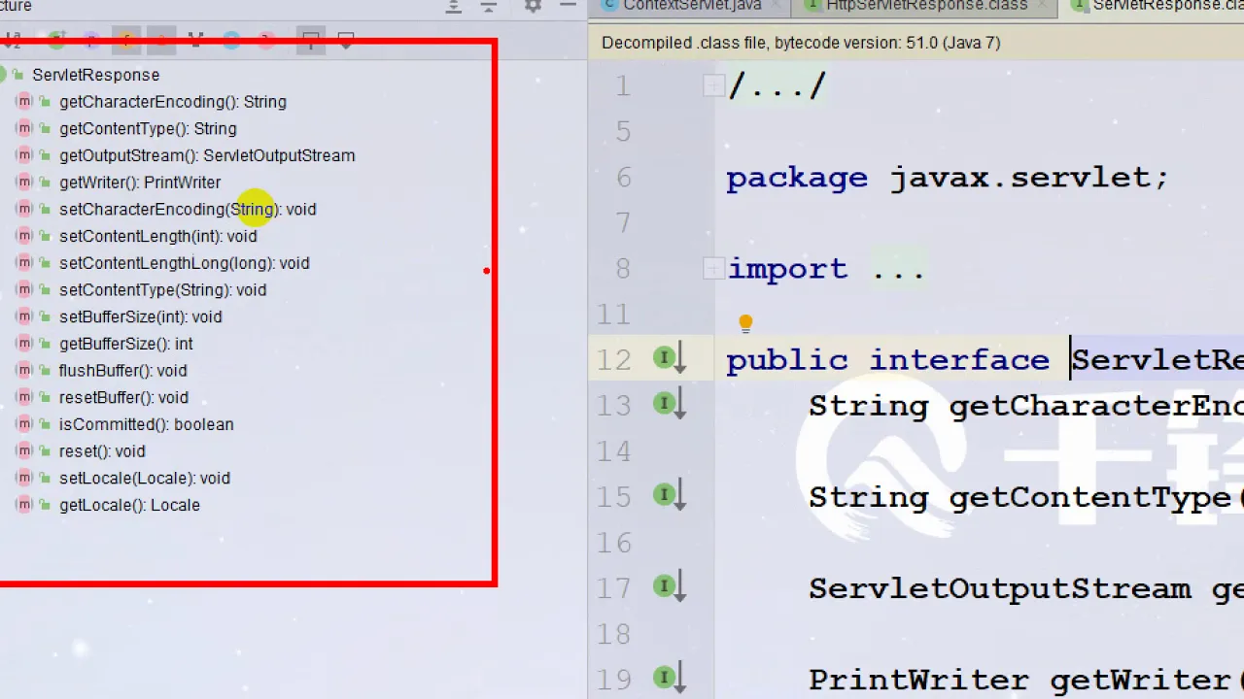Hide the Structure panel with minimize icon
1244x699 pixels.
(x=568, y=6)
